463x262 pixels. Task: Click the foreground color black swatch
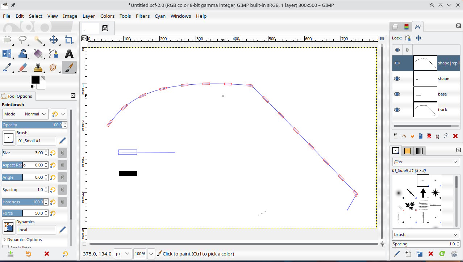(x=35, y=80)
